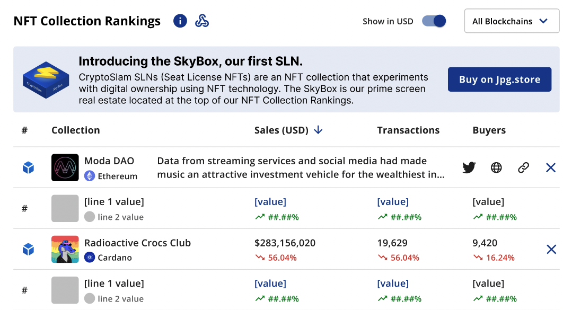Toggle the Show in USD switch
Image resolution: width=563 pixels, height=310 pixels.
(434, 21)
